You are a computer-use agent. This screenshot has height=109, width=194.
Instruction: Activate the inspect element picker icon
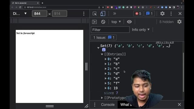point(95,14)
